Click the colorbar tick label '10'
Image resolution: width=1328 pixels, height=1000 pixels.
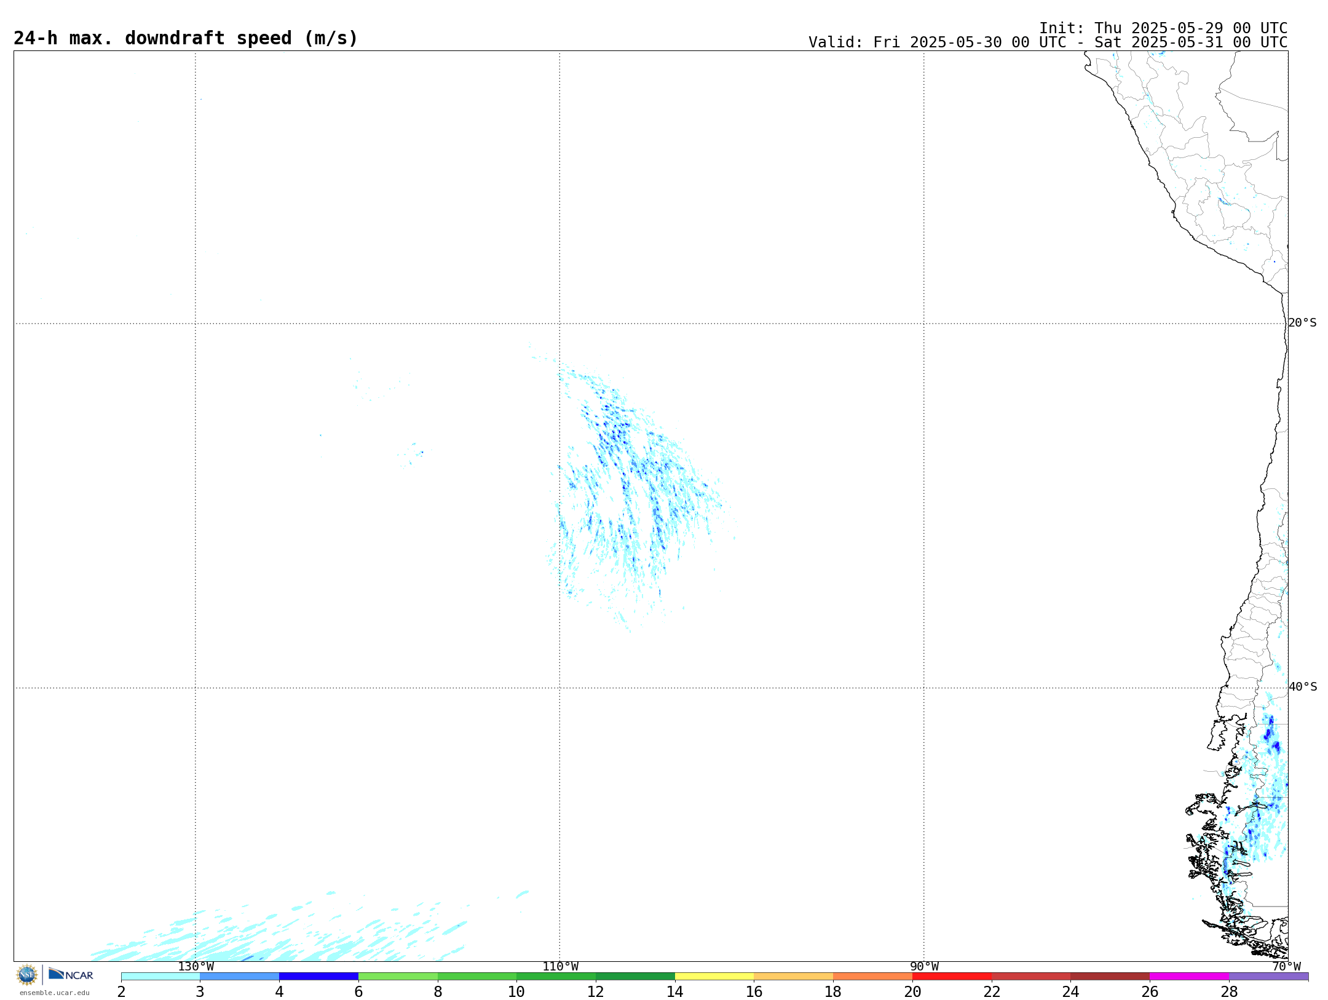[x=516, y=991]
